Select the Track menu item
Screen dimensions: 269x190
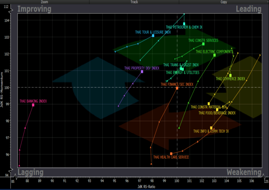coord(134,2)
